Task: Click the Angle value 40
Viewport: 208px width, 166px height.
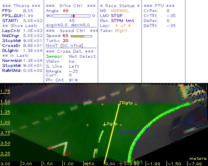Action: [x=65, y=11]
